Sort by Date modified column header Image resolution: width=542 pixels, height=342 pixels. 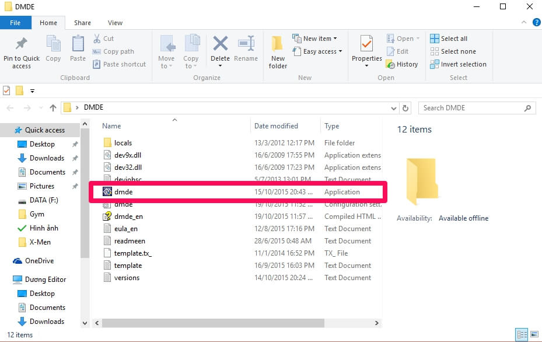tap(276, 126)
